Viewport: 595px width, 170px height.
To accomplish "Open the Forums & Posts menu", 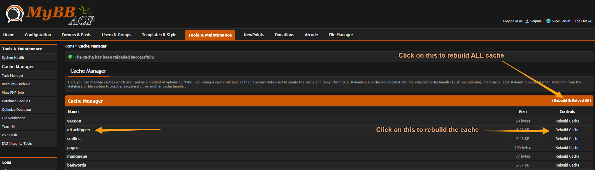I will pyautogui.click(x=76, y=35).
